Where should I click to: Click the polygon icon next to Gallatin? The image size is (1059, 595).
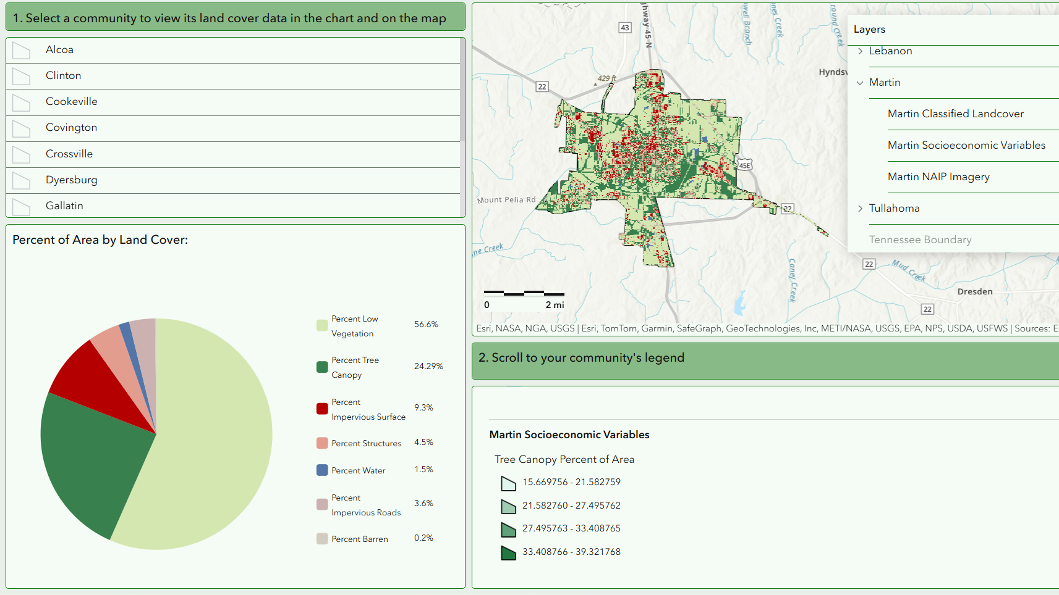[x=22, y=206]
